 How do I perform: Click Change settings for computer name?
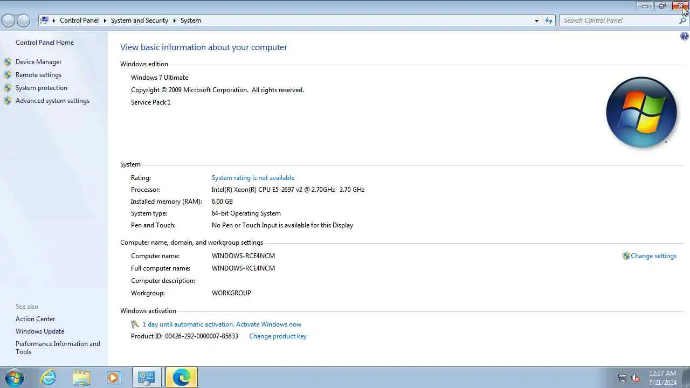tap(653, 256)
